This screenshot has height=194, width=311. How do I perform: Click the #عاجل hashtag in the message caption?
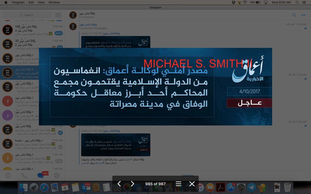(128, 160)
